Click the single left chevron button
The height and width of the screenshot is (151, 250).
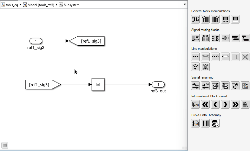(x=215, y=105)
